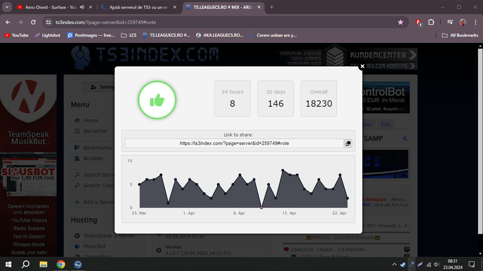Open the Windows notification center
The height and width of the screenshot is (271, 483).
pyautogui.click(x=472, y=264)
